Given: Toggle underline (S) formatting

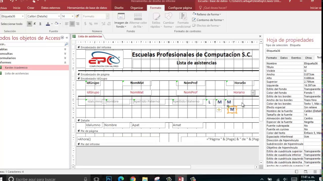Looking at the screenshot, I should [40, 24].
